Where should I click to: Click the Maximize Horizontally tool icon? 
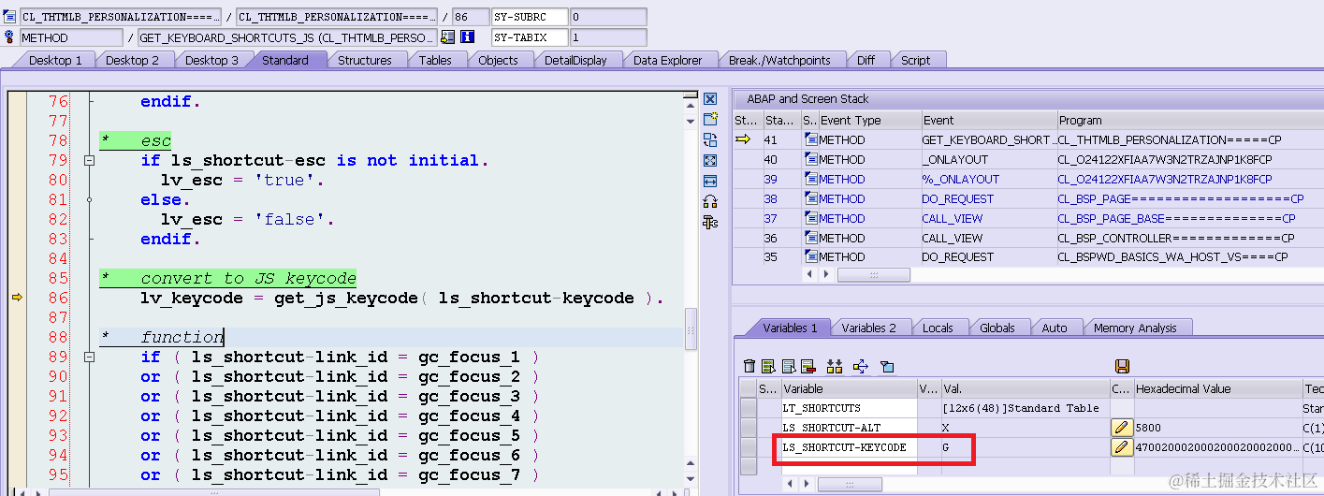tap(710, 180)
